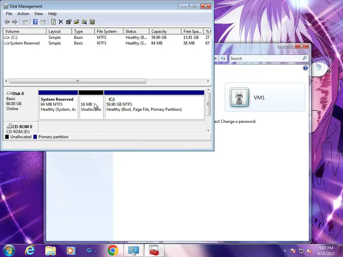Open Windows Explorer from the taskbar
343x257 pixels.
(51, 250)
